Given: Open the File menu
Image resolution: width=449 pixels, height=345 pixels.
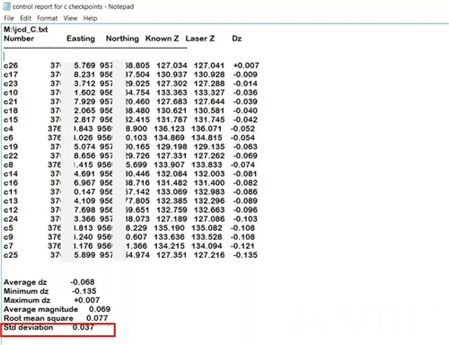Looking at the screenshot, I should (x=9, y=18).
